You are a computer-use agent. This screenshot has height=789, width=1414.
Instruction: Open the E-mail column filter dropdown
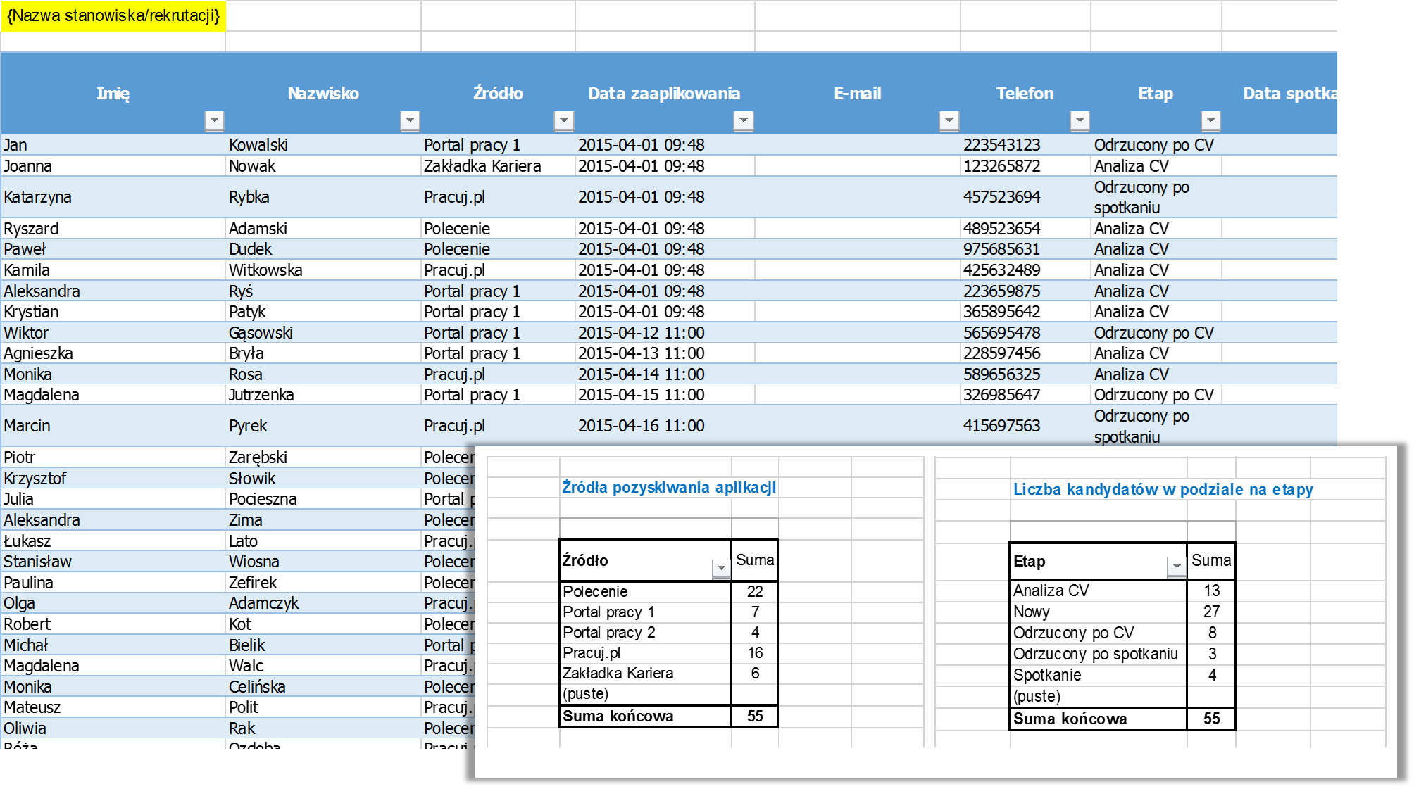(x=949, y=120)
